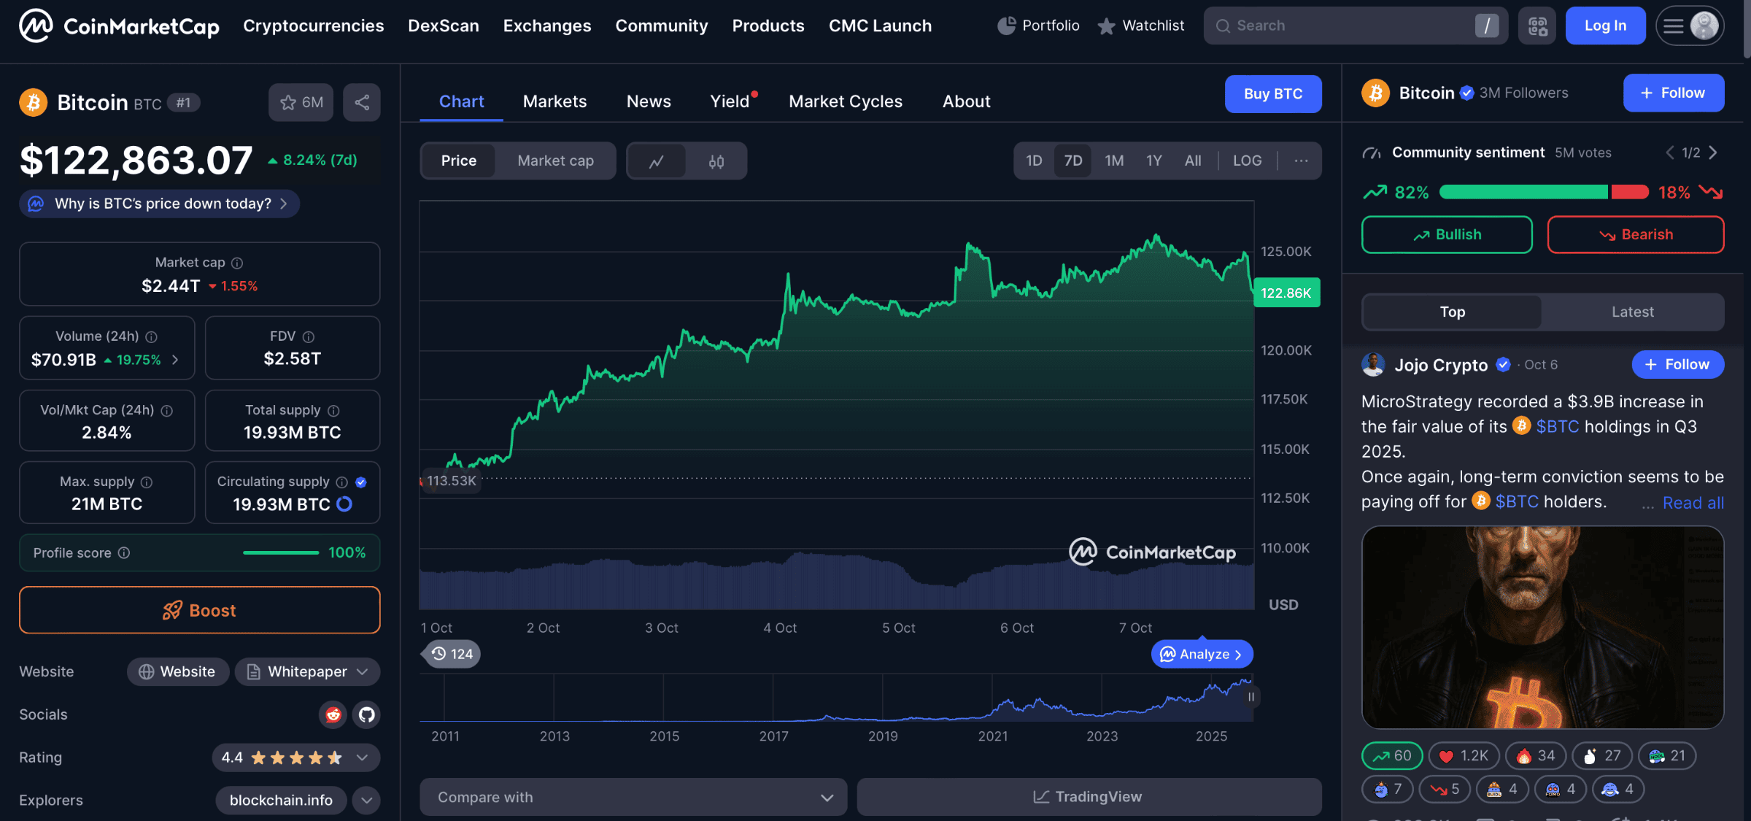
Task: Click the Market cap info icon
Action: click(237, 263)
